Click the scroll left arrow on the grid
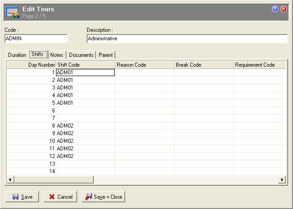The image size is (293, 209). (10, 180)
